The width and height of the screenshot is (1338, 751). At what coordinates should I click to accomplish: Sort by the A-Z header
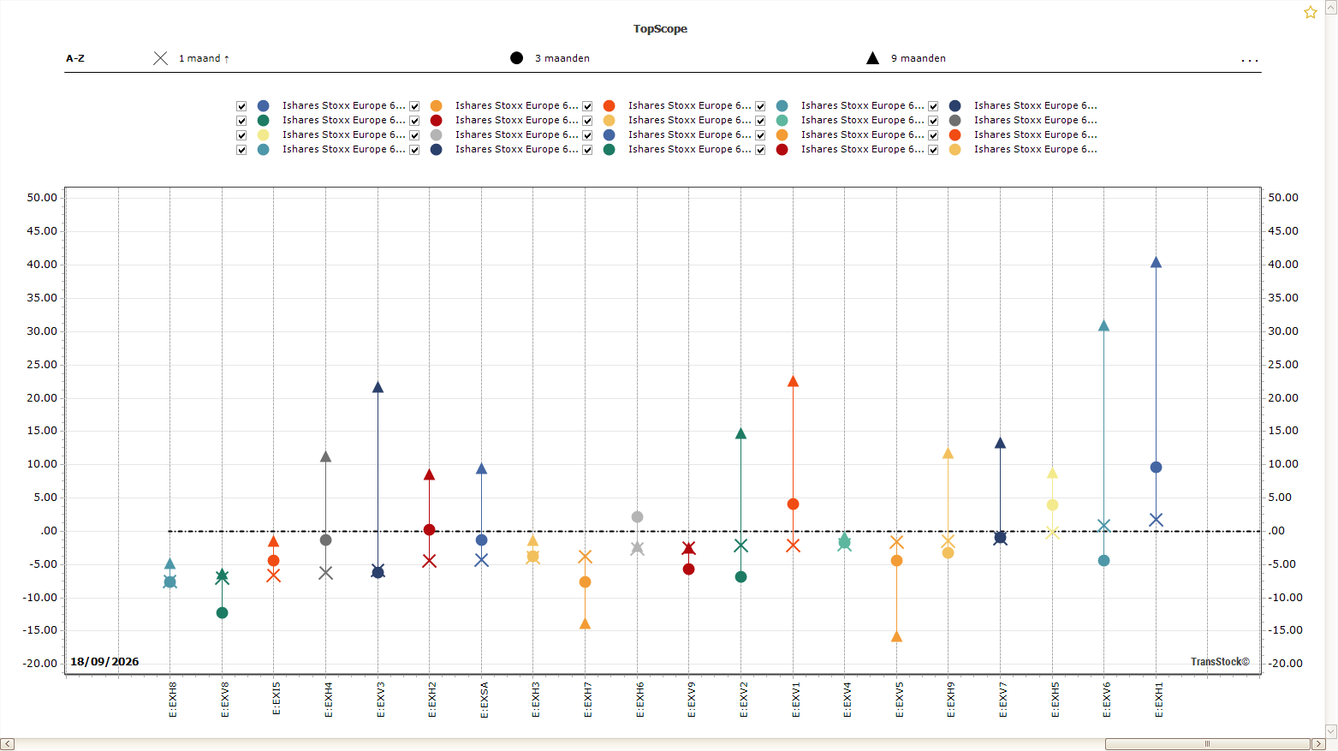click(x=75, y=58)
